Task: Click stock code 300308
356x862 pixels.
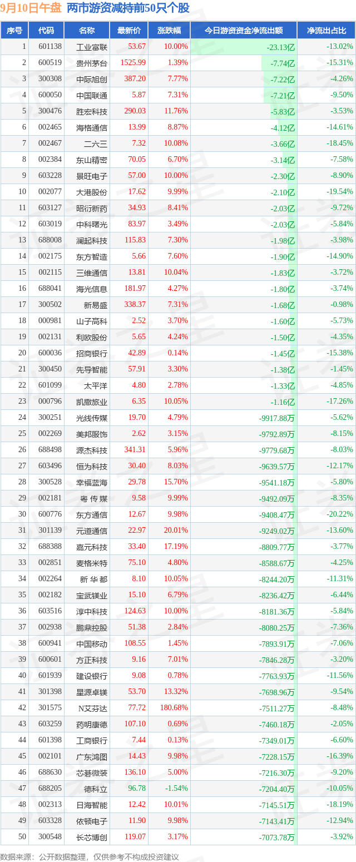Action: [x=50, y=79]
